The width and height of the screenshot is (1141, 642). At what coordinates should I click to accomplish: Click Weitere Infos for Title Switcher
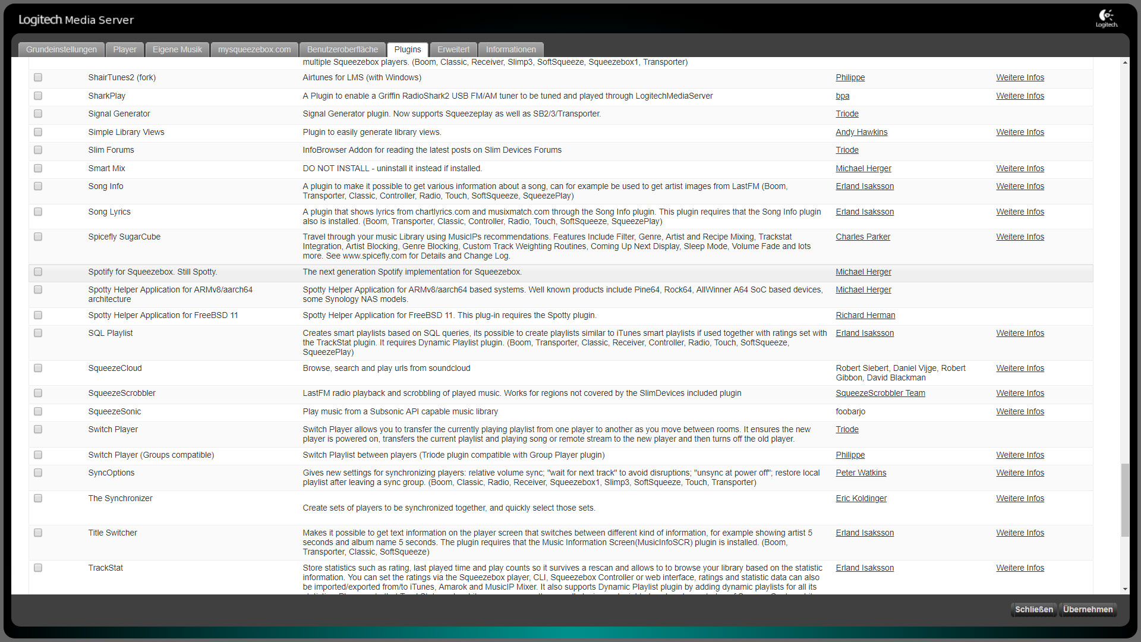click(1020, 533)
